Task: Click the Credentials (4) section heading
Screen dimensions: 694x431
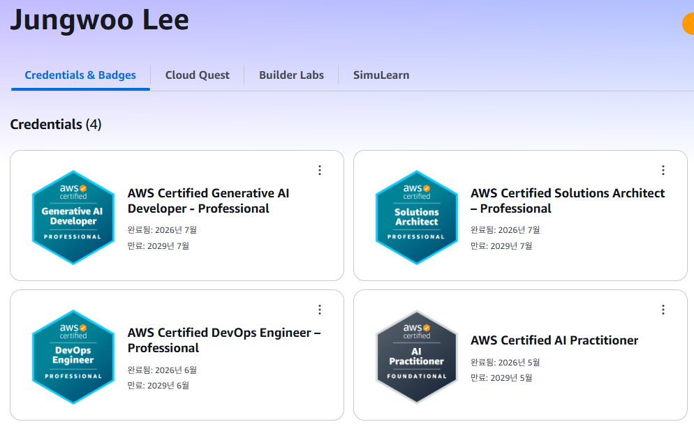Action: pyautogui.click(x=56, y=124)
